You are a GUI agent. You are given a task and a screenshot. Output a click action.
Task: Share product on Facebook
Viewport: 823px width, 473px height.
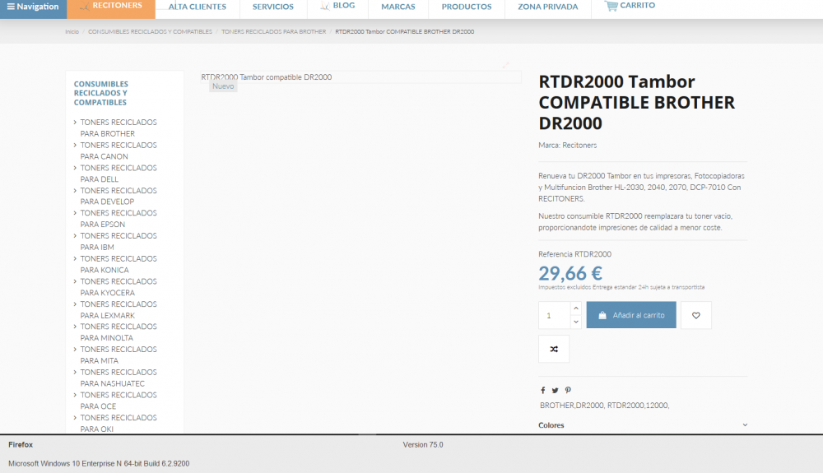click(542, 390)
